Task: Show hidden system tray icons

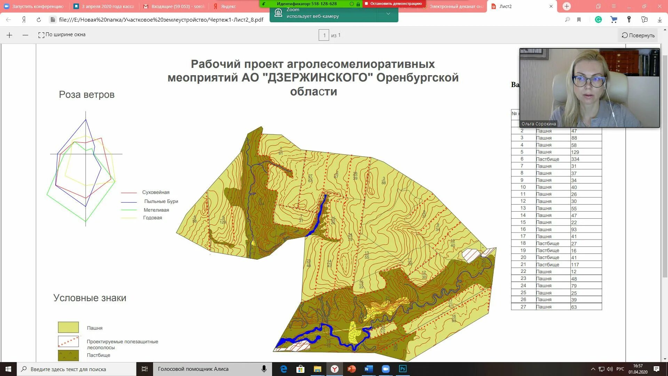Action: click(x=593, y=369)
